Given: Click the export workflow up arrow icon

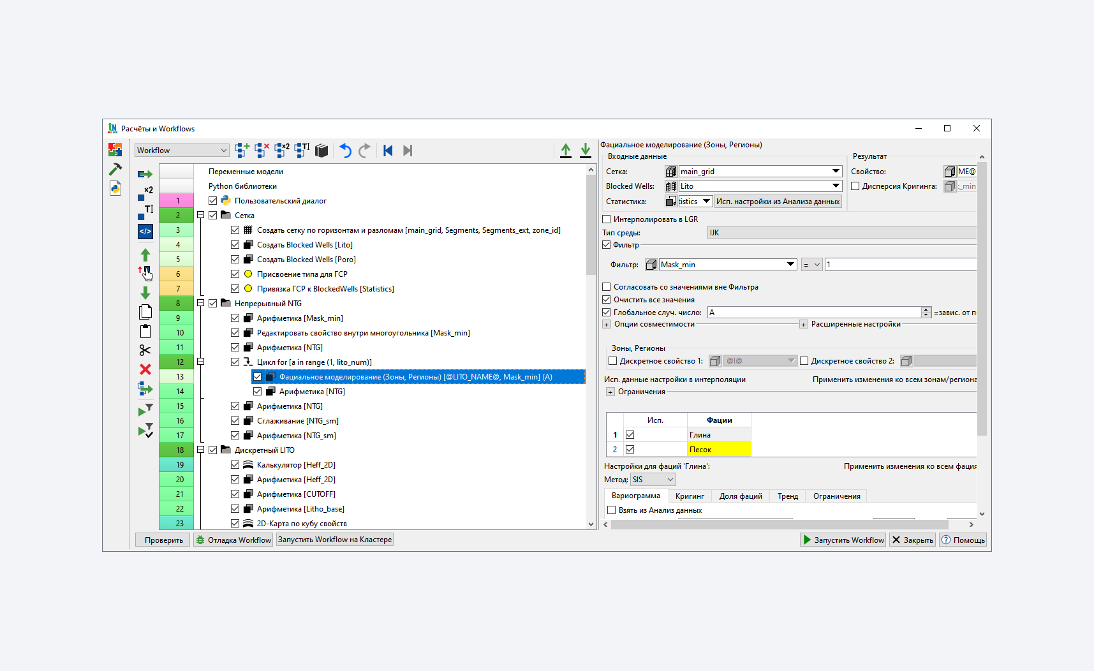Looking at the screenshot, I should pyautogui.click(x=566, y=151).
